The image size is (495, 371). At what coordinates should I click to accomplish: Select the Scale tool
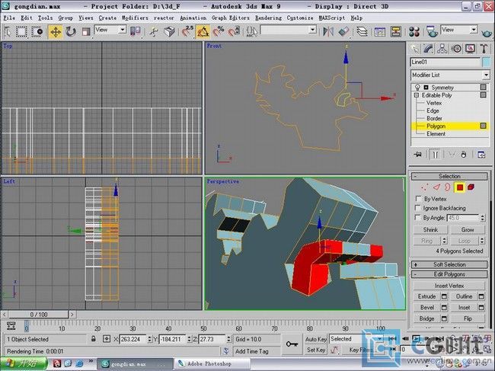coord(86,31)
